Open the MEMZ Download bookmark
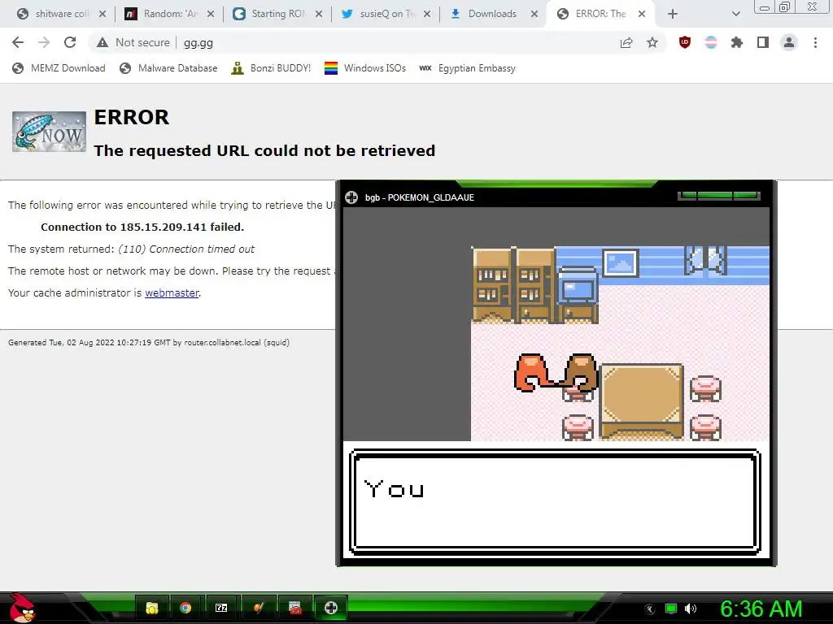This screenshot has height=624, width=833. (59, 68)
